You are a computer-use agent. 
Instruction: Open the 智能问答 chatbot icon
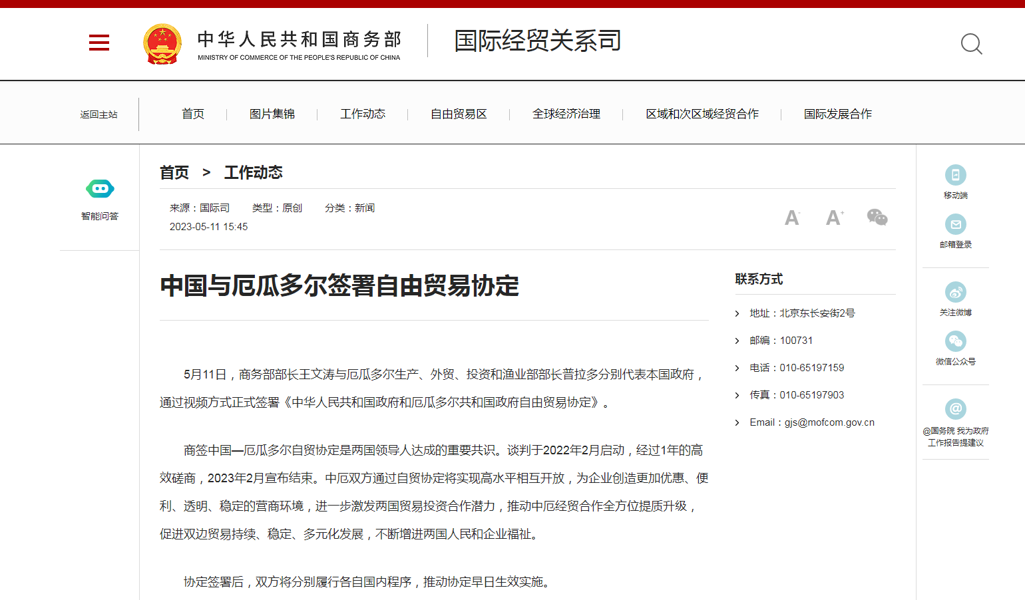coord(100,189)
